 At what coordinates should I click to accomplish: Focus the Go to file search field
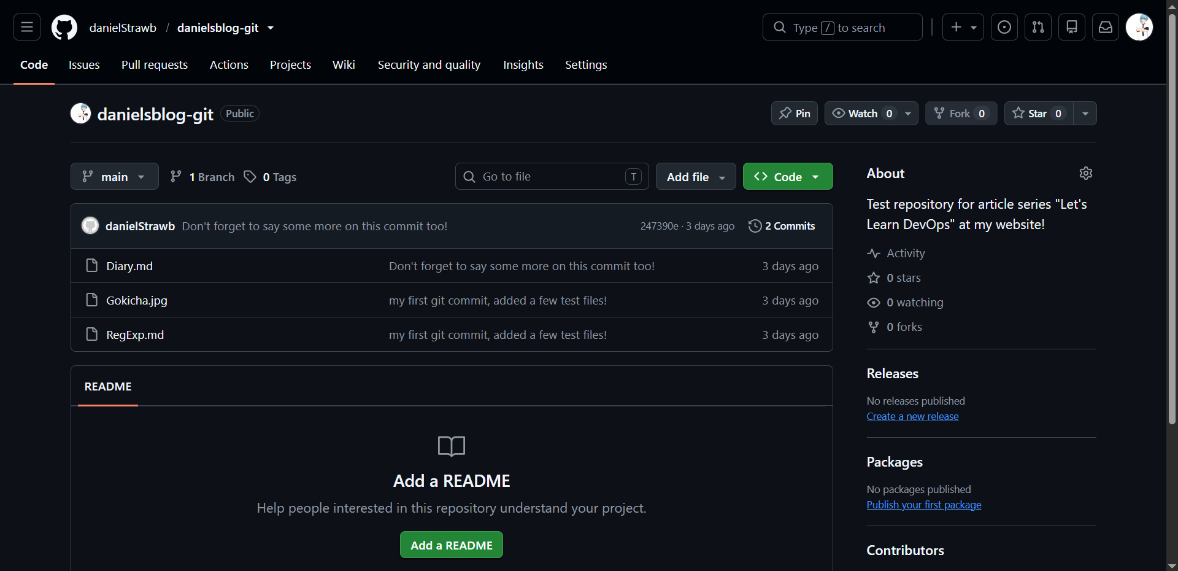click(552, 177)
